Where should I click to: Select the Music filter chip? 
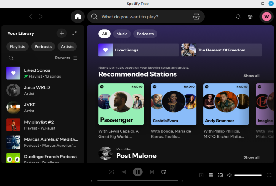122,34
